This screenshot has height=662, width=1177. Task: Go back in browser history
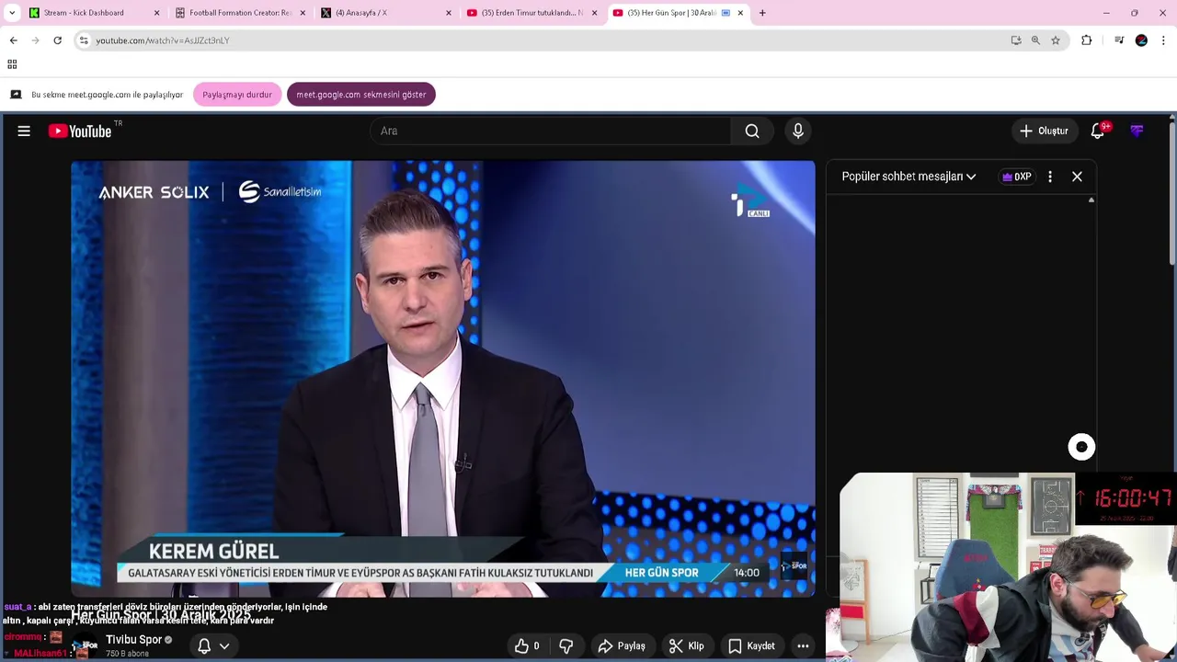click(x=13, y=40)
